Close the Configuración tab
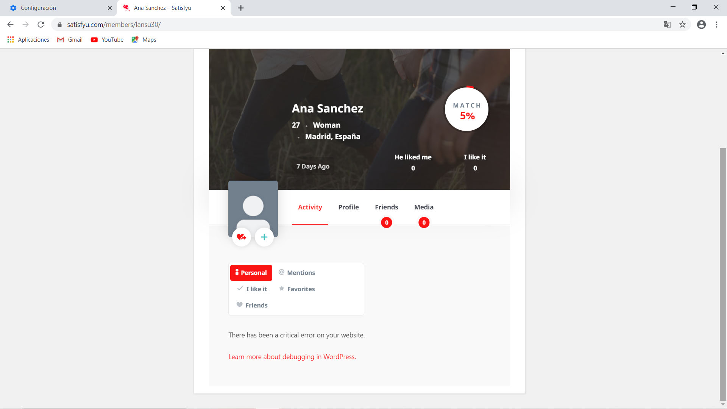The height and width of the screenshot is (409, 727). tap(110, 8)
